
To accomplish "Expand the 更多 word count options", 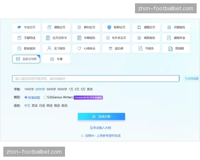I will tap(90, 89).
